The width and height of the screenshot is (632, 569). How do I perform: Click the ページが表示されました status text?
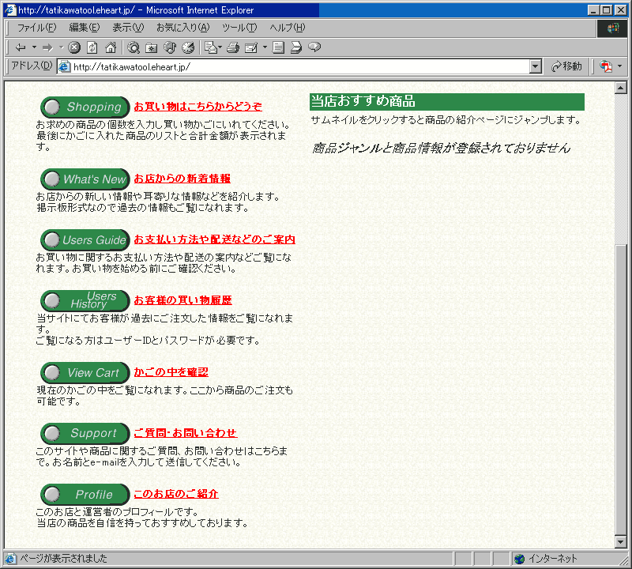pyautogui.click(x=64, y=559)
